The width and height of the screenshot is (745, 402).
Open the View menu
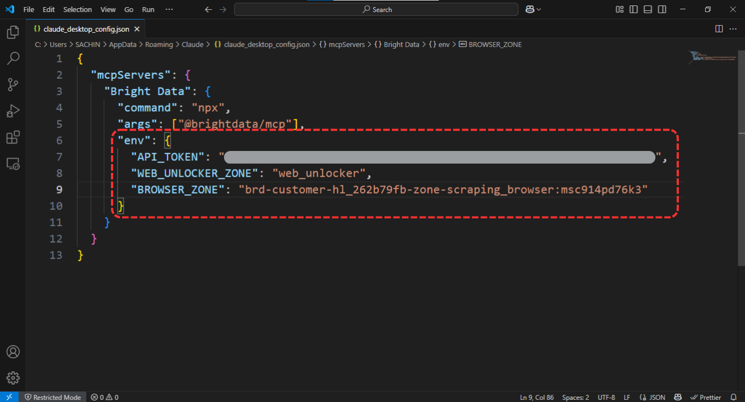click(x=108, y=9)
